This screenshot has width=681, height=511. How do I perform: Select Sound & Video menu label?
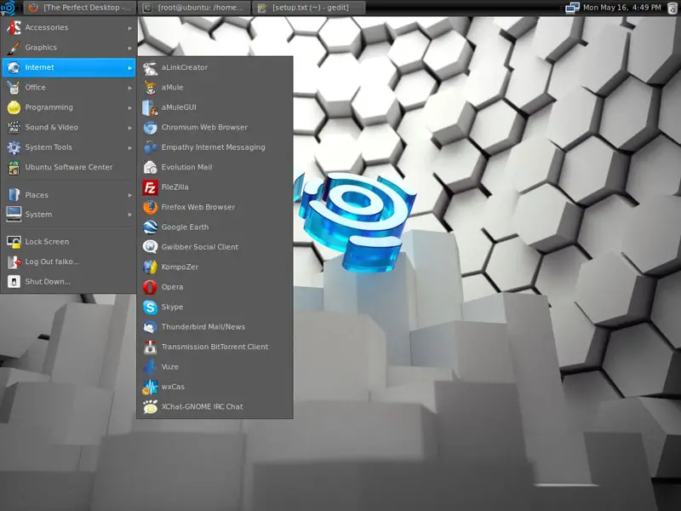coord(52,127)
